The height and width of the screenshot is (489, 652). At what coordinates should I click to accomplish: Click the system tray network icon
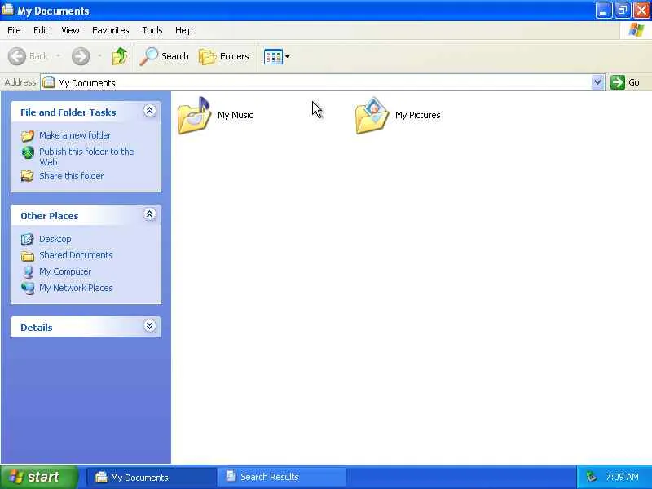[591, 477]
